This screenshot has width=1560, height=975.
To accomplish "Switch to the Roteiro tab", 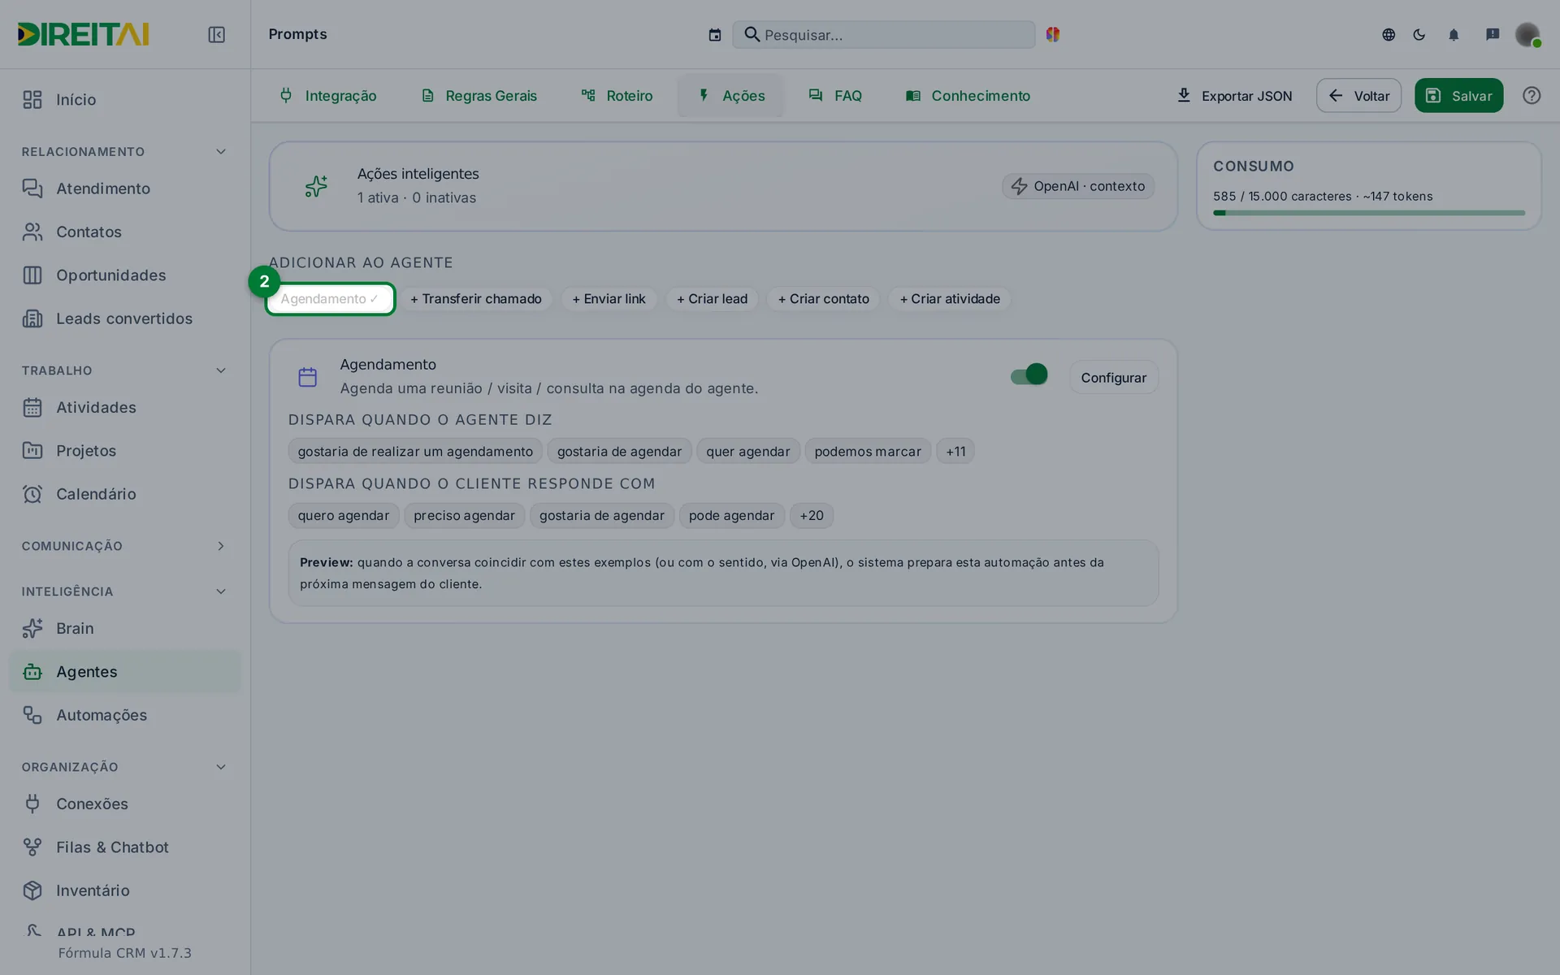I will pos(617,95).
